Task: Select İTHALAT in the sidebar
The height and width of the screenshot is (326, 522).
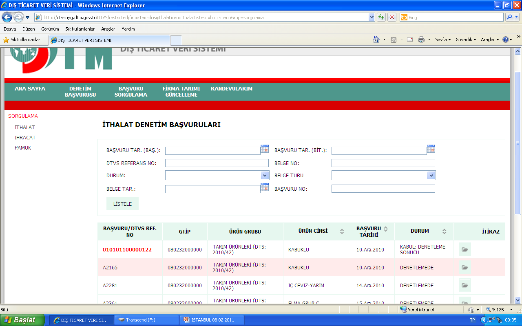Action: 24,127
